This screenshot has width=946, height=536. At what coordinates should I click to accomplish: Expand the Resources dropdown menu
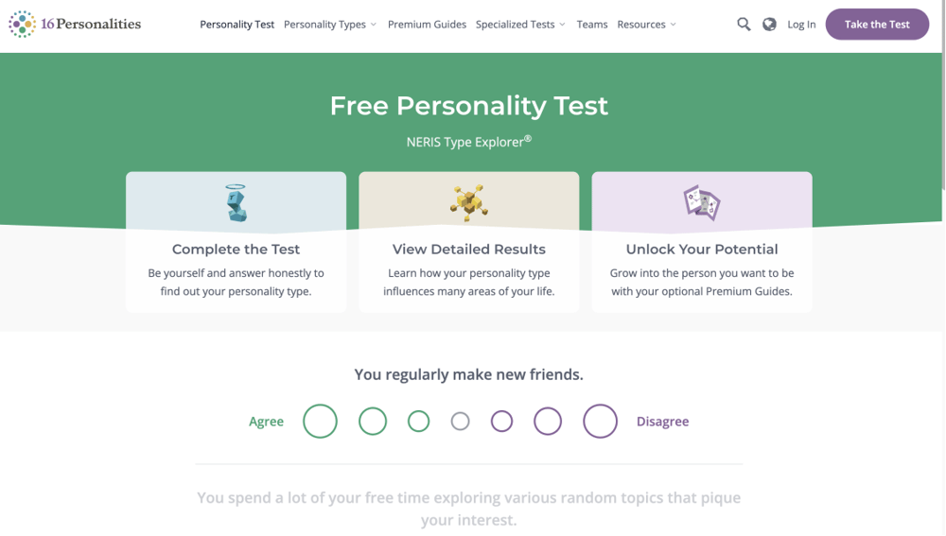tap(646, 25)
